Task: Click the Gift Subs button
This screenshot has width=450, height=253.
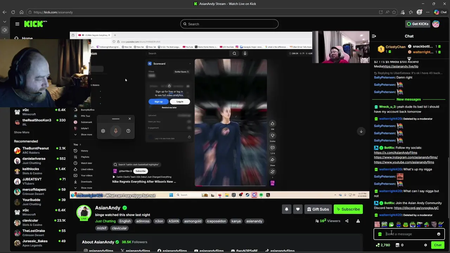Action: click(x=318, y=209)
